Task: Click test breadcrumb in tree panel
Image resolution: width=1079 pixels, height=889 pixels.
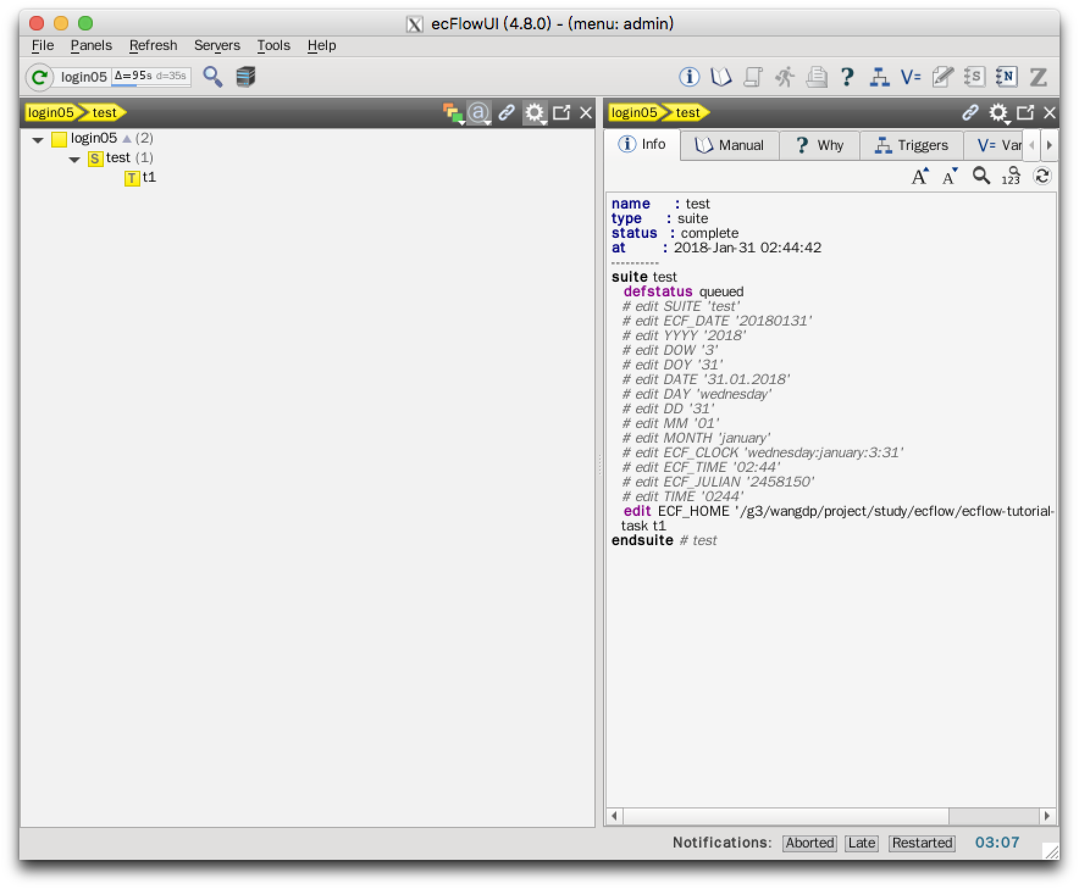Action: pos(104,113)
